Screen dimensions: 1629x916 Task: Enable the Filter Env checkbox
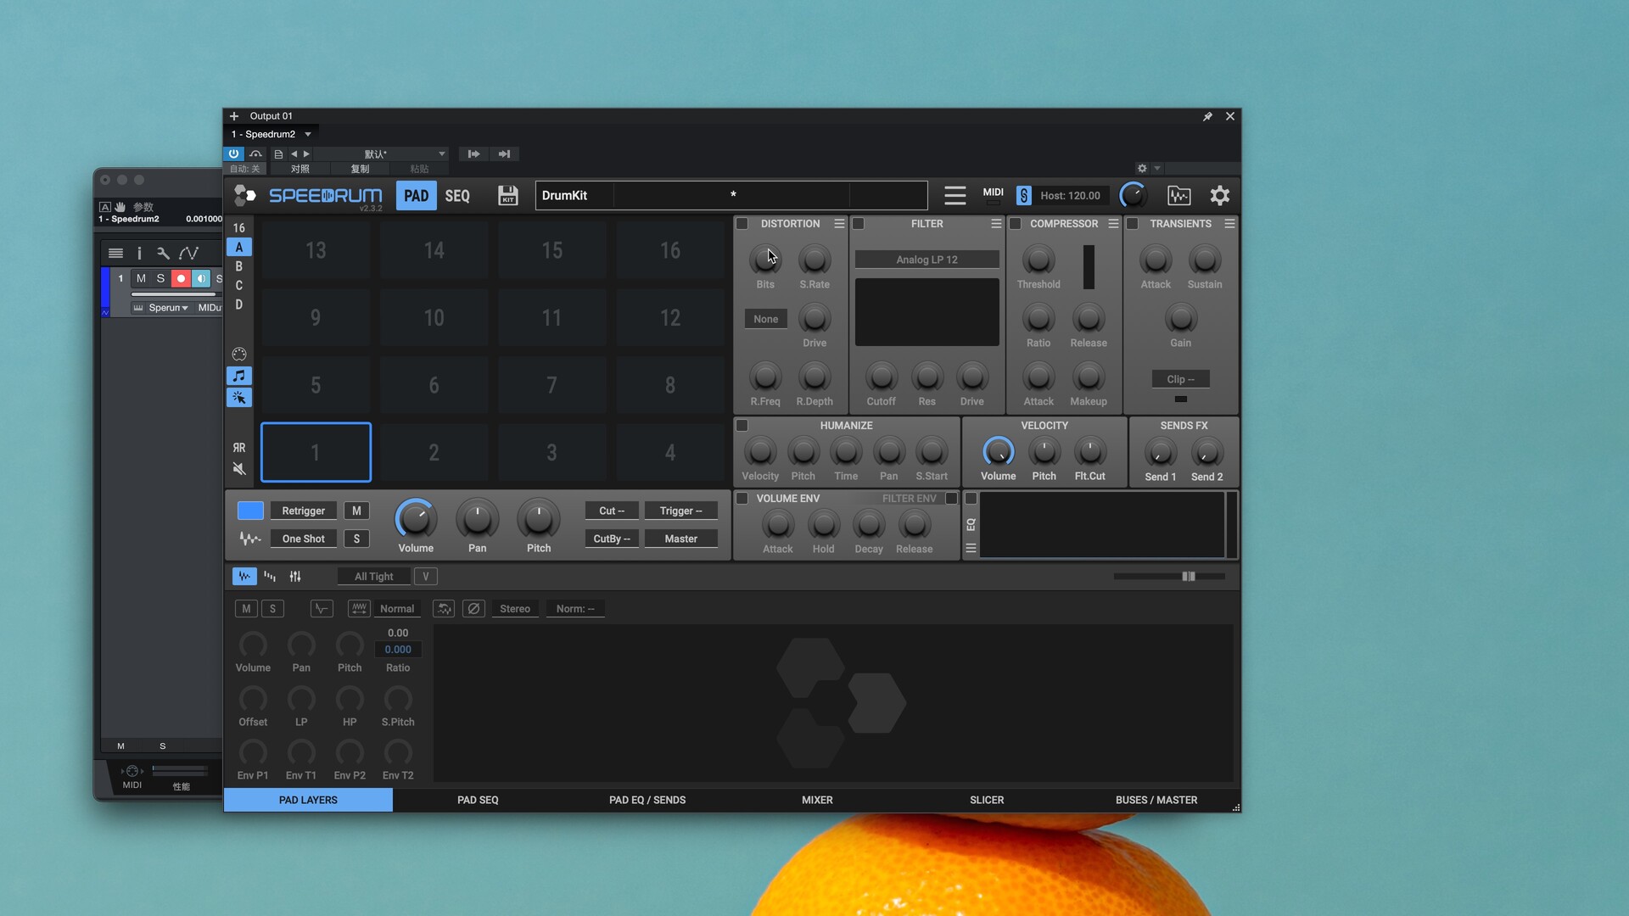[x=951, y=499]
